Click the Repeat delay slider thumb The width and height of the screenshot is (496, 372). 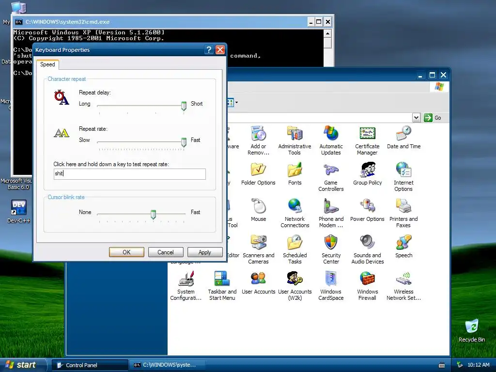click(184, 106)
